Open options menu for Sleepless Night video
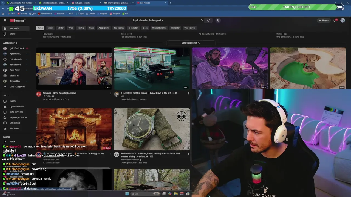The height and width of the screenshot is (197, 351). pyautogui.click(x=189, y=93)
